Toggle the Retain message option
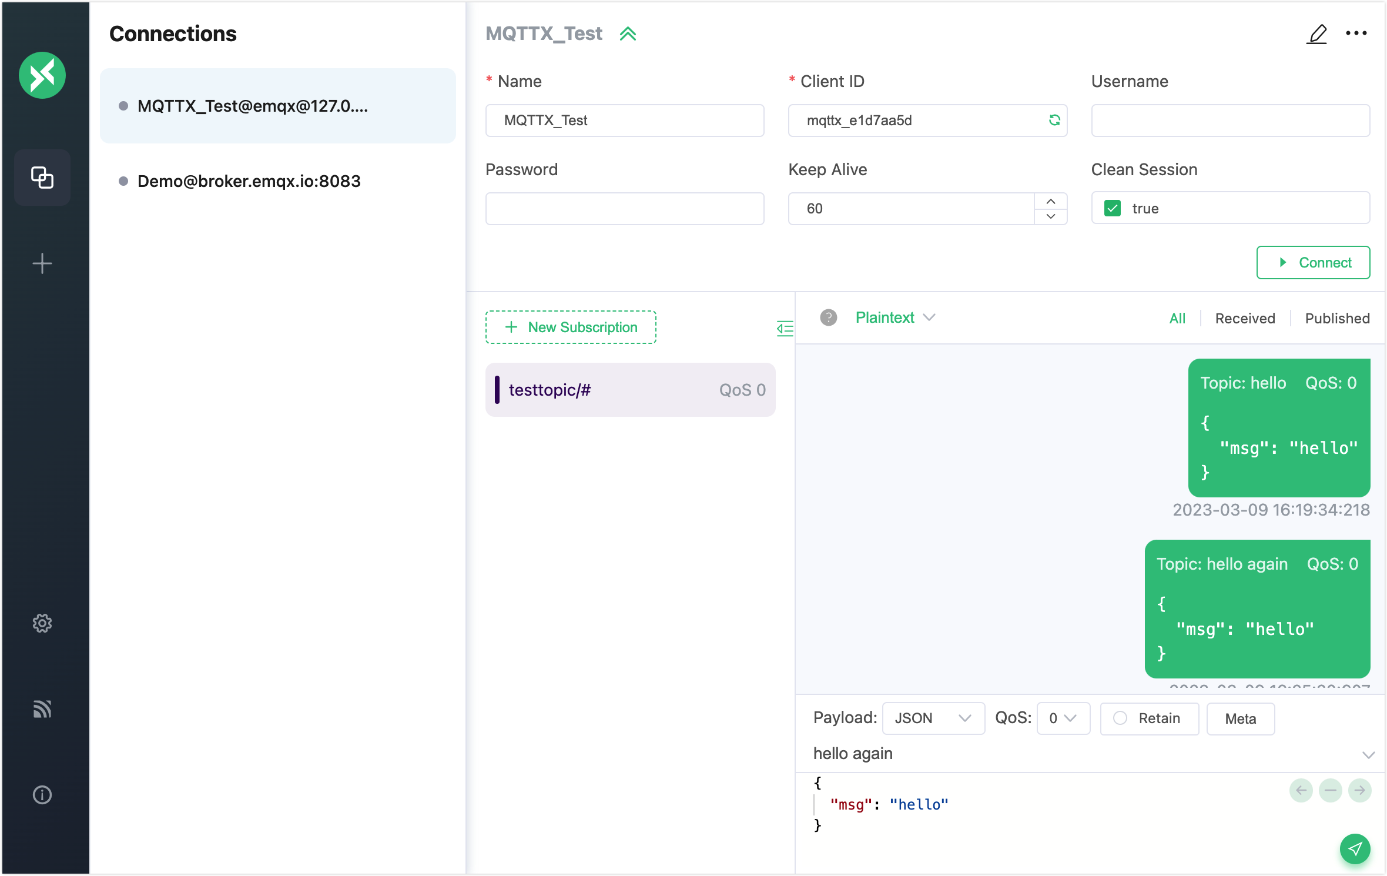 point(1118,718)
